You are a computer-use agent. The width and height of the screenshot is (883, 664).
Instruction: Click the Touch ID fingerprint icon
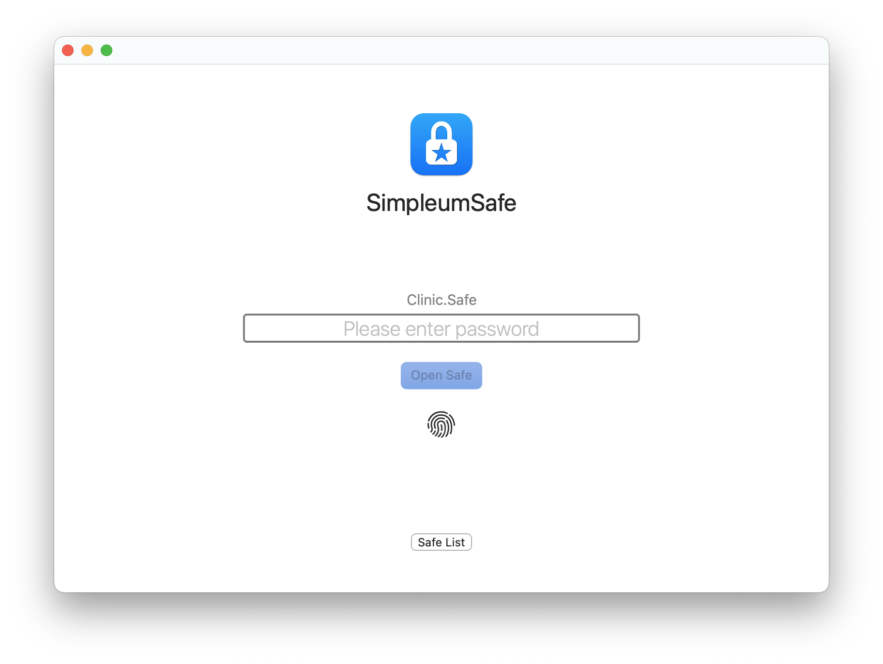[441, 424]
